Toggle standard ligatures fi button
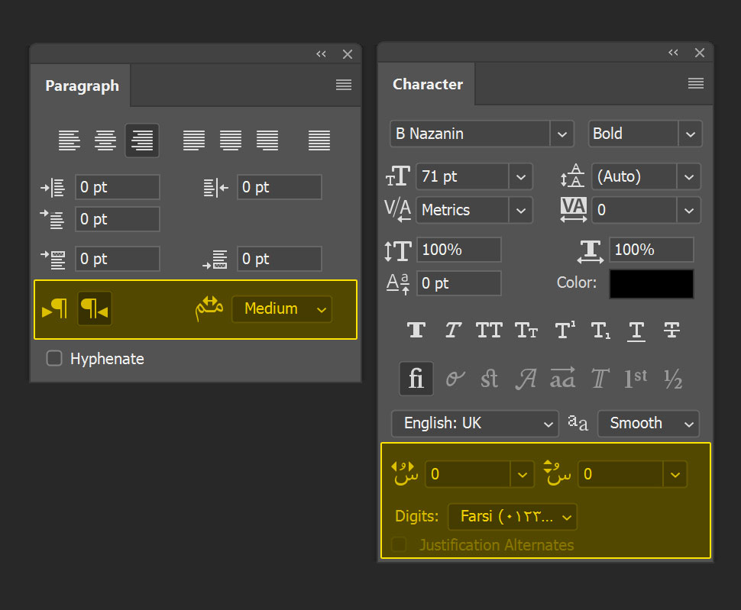Viewport: 741px width, 610px height. [x=416, y=379]
